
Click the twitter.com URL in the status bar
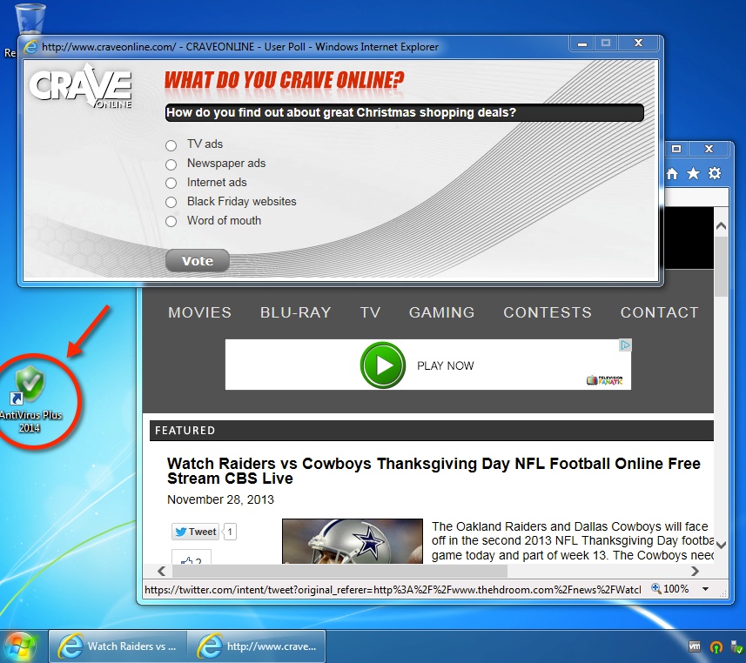pyautogui.click(x=393, y=590)
